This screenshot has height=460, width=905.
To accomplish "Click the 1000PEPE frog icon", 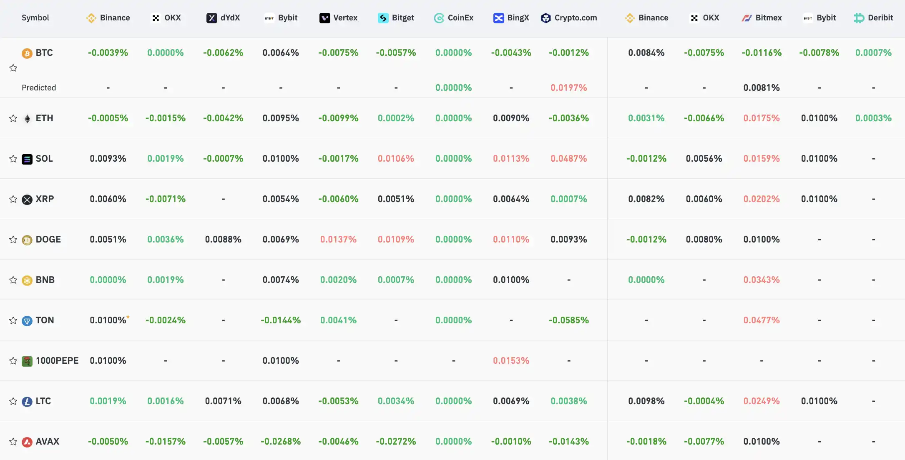I will 27,361.
